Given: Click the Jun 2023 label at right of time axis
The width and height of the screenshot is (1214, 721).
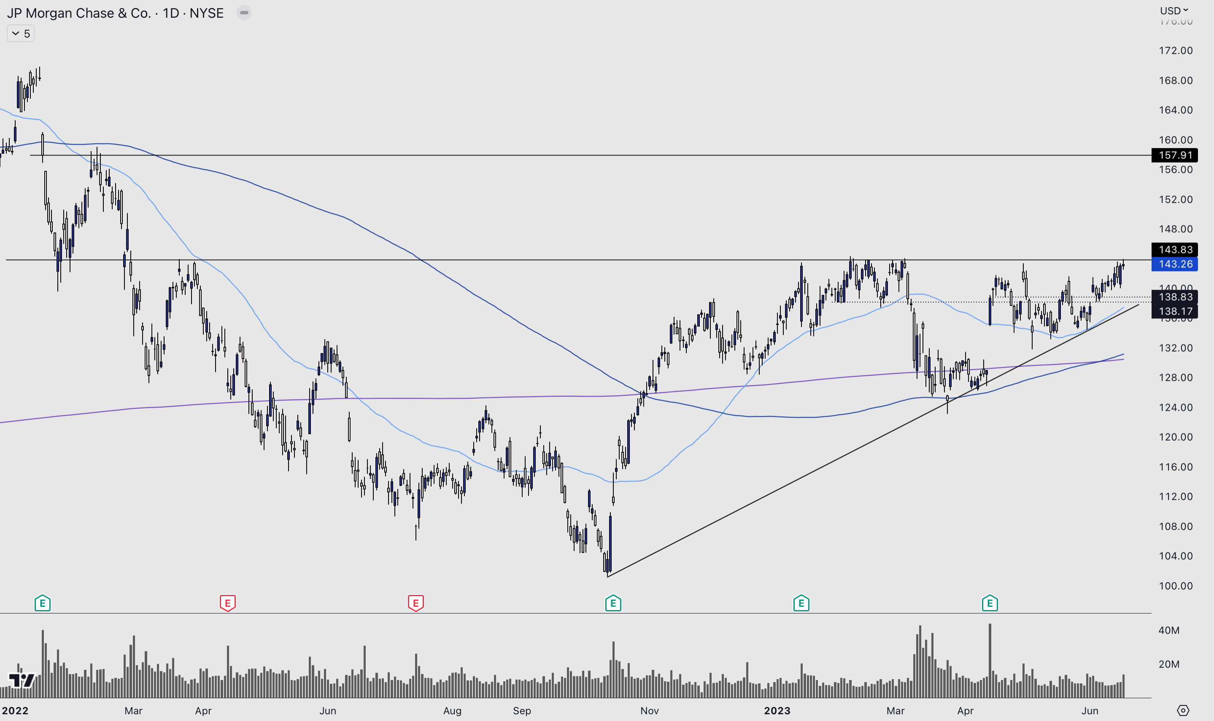Looking at the screenshot, I should [x=1090, y=711].
